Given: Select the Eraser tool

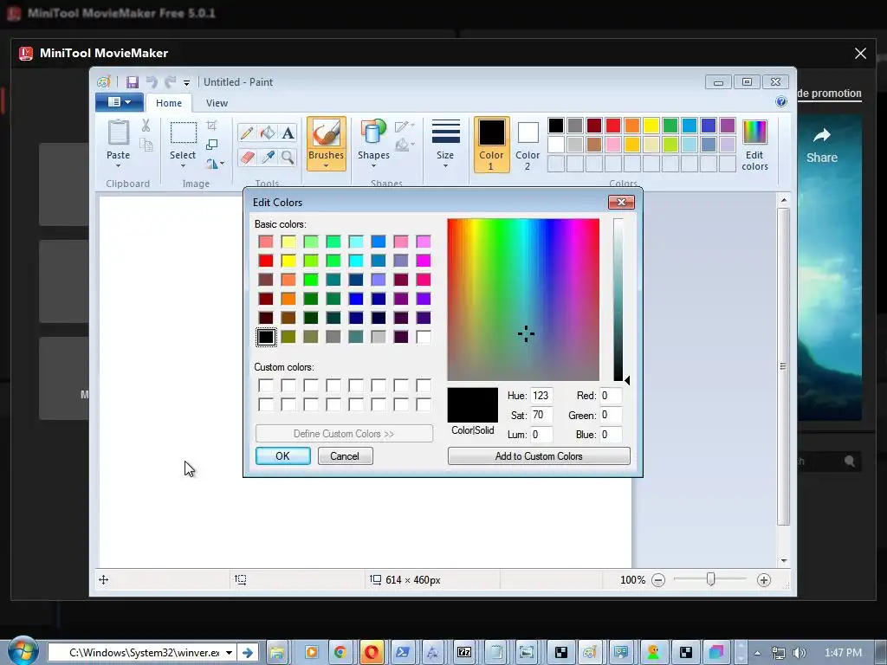Looking at the screenshot, I should (247, 157).
